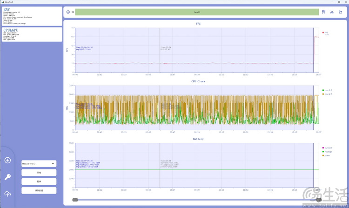This screenshot has width=349, height=208.
Task: Open the folder icon in top toolbar
Action: [340, 12]
